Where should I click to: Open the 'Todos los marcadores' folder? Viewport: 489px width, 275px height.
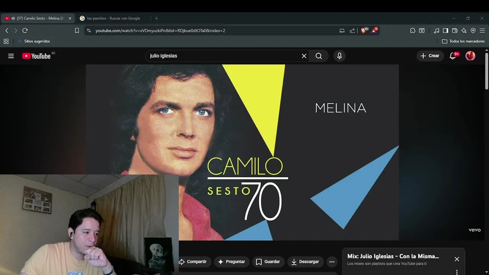tap(463, 41)
